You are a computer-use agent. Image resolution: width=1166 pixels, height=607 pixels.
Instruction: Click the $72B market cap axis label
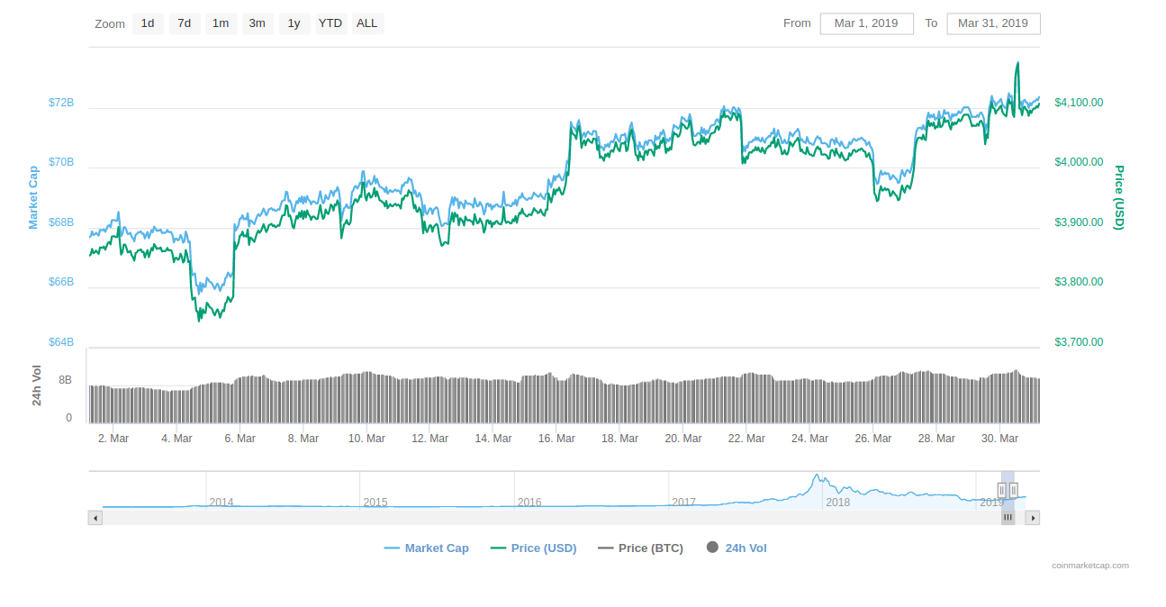click(x=61, y=103)
